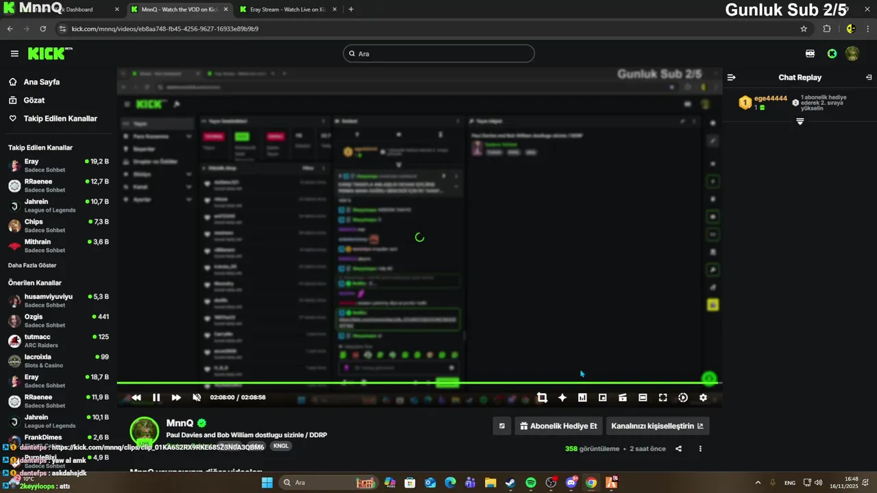877x493 pixels.
Task: Click the address bar URL
Action: (165, 29)
